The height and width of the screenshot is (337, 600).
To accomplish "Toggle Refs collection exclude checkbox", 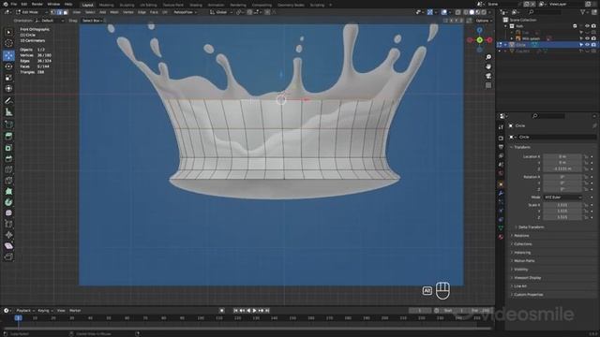I will pos(575,26).
